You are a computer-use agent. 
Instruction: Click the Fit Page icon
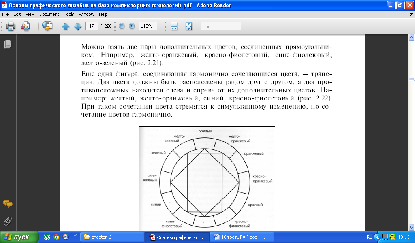tap(188, 26)
